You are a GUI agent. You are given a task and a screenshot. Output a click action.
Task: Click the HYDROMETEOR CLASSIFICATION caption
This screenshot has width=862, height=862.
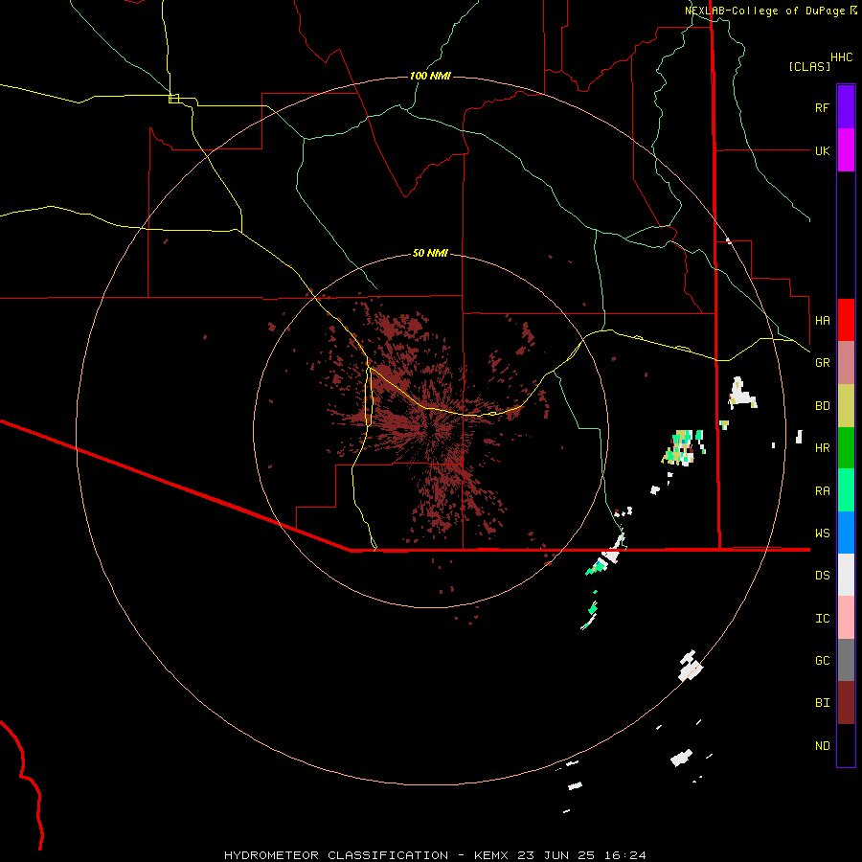pyautogui.click(x=336, y=855)
